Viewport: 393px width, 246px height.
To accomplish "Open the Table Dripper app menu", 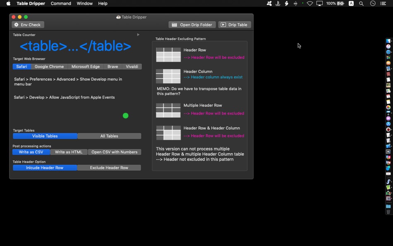I will click(x=31, y=3).
